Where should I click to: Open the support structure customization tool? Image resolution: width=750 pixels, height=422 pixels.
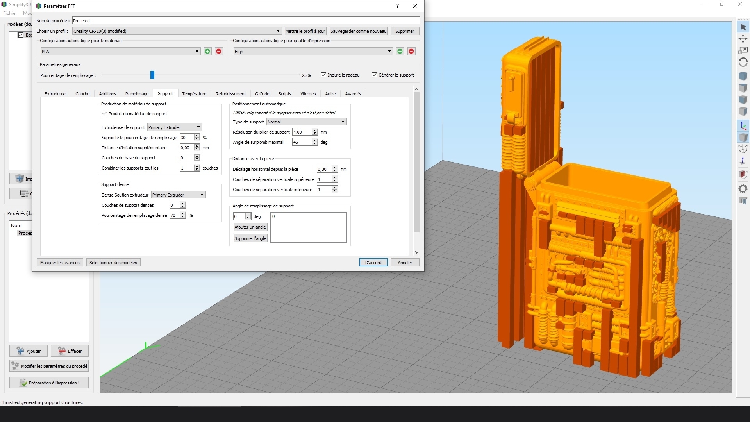tap(743, 200)
